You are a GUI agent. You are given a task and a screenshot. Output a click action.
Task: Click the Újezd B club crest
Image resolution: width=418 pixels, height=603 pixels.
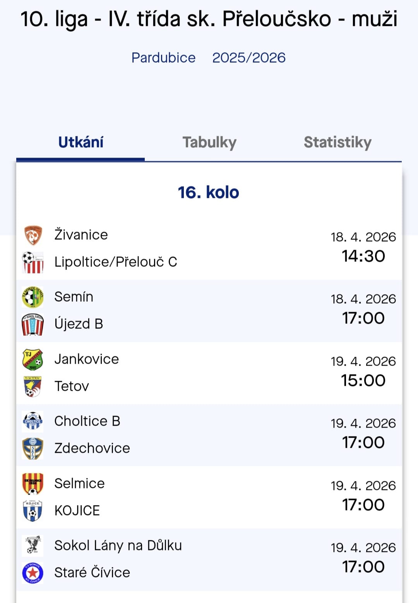33,324
